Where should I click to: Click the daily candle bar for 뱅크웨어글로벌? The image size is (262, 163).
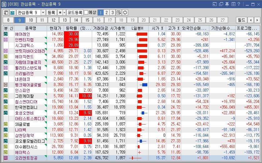pos(144,85)
